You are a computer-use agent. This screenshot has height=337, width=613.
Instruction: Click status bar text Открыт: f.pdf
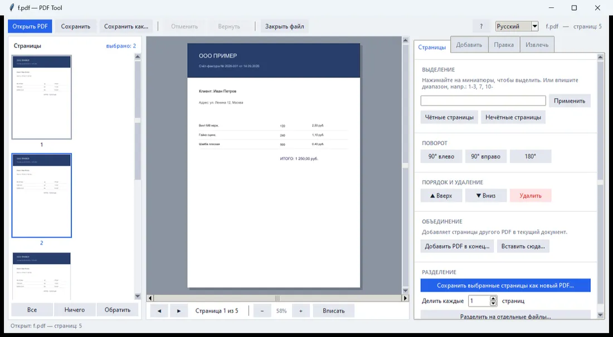coord(46,326)
